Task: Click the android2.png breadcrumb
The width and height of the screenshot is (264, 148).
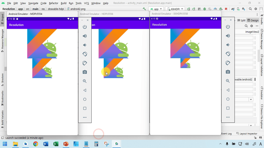Action: coord(76,9)
